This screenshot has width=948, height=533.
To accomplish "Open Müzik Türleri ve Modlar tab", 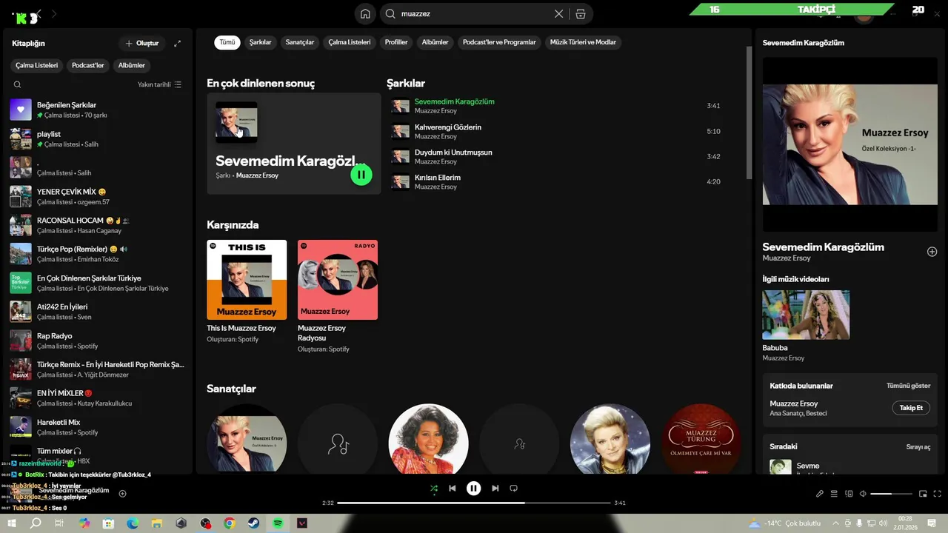I will click(583, 42).
